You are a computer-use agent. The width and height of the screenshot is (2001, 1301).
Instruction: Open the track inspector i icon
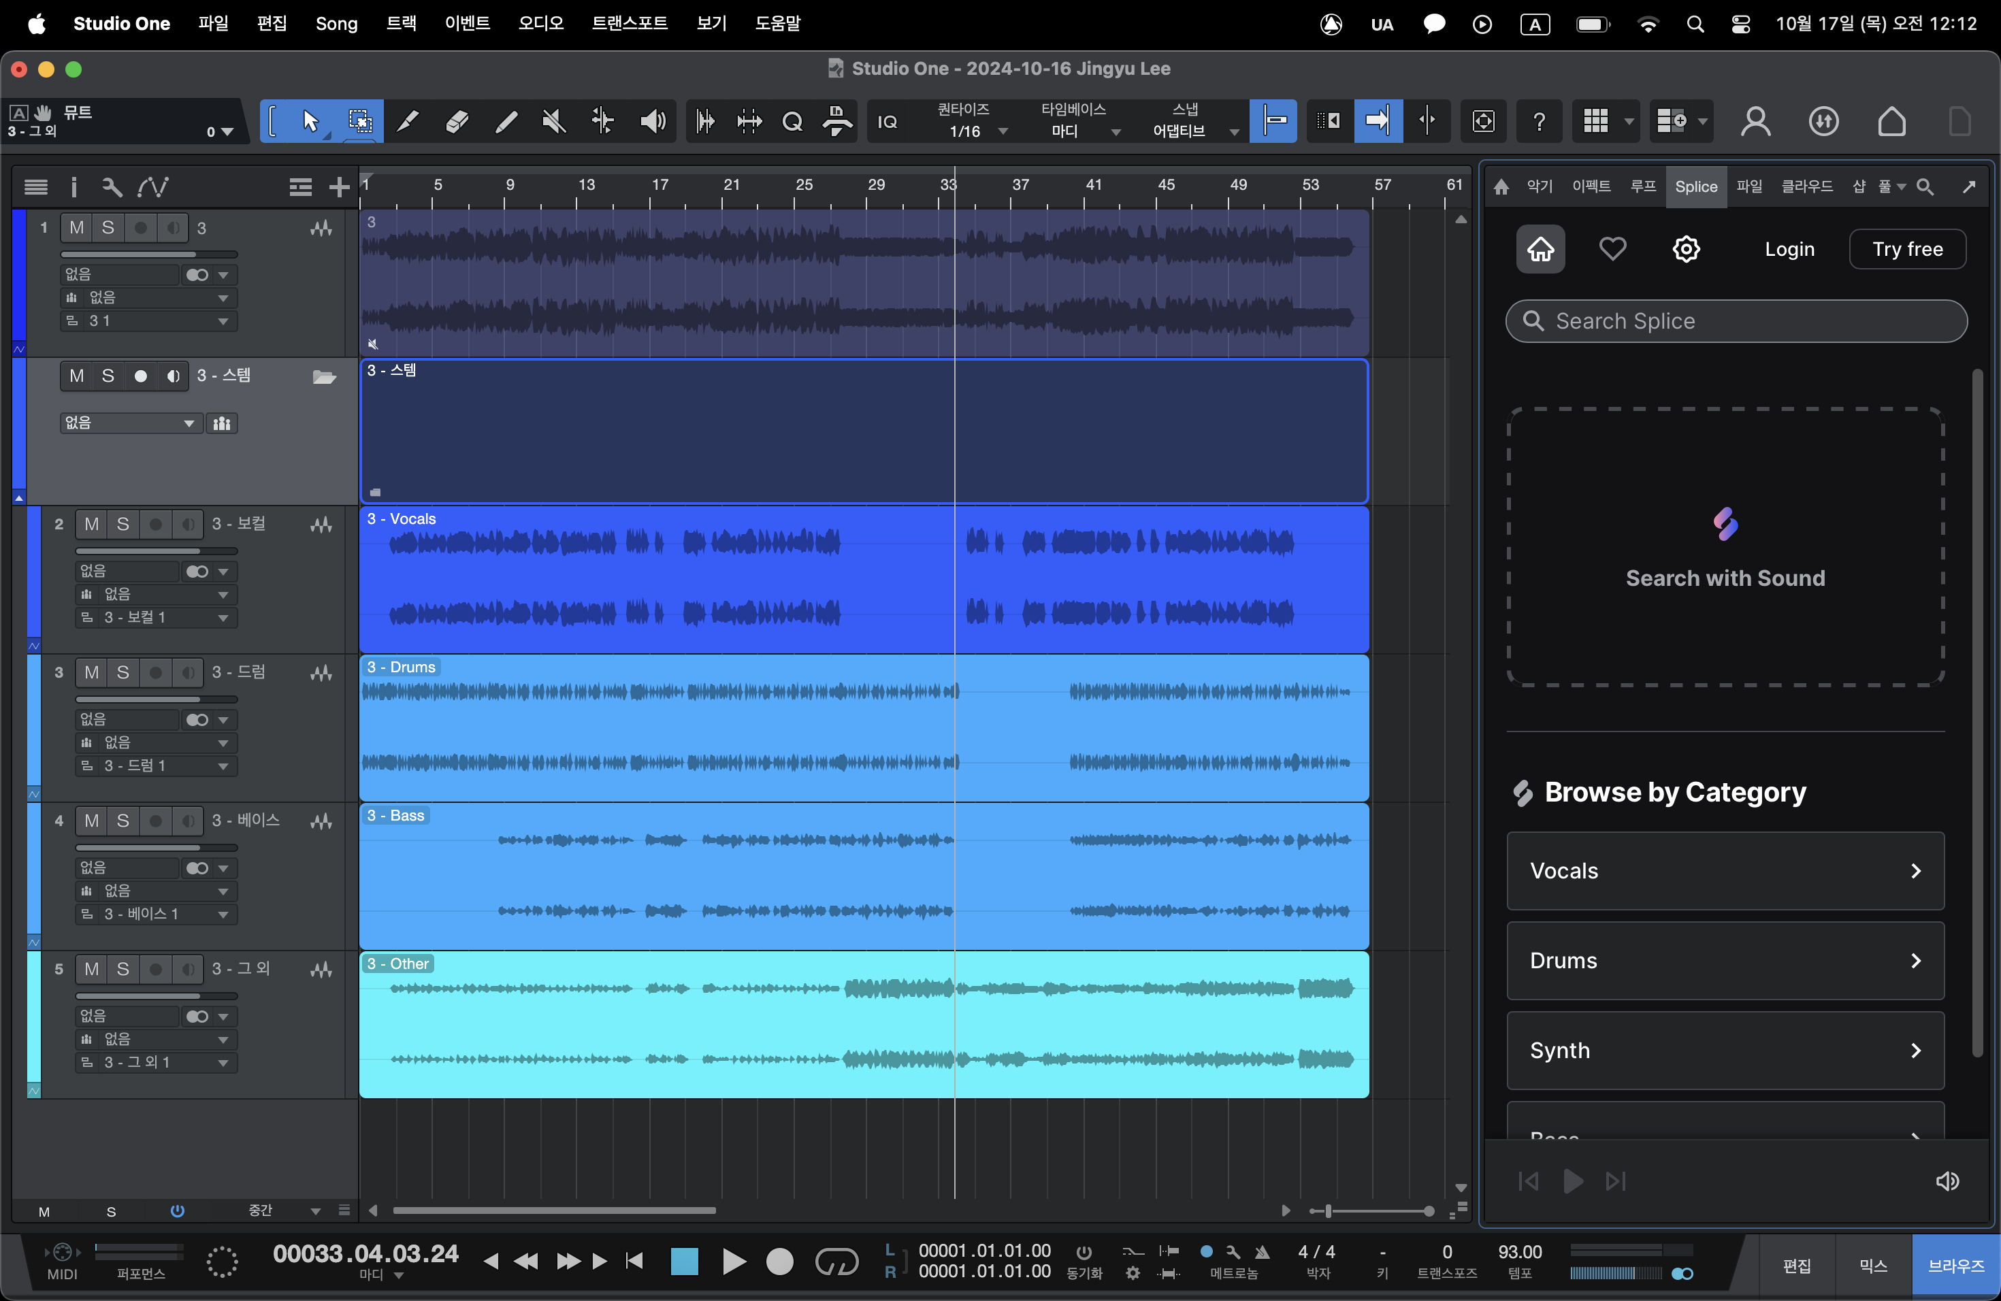[x=74, y=186]
